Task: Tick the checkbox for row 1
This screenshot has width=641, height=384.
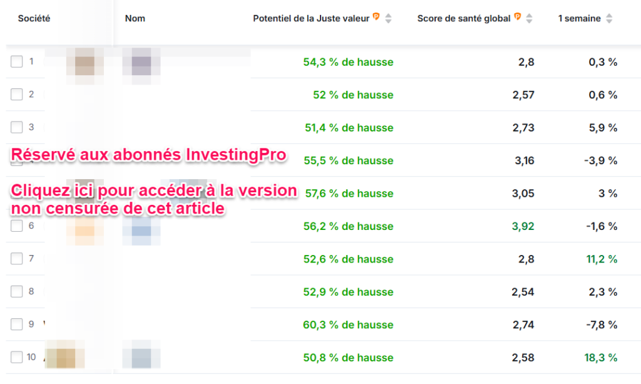Action: tap(17, 61)
